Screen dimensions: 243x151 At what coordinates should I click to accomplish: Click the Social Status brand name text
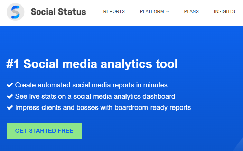(58, 12)
